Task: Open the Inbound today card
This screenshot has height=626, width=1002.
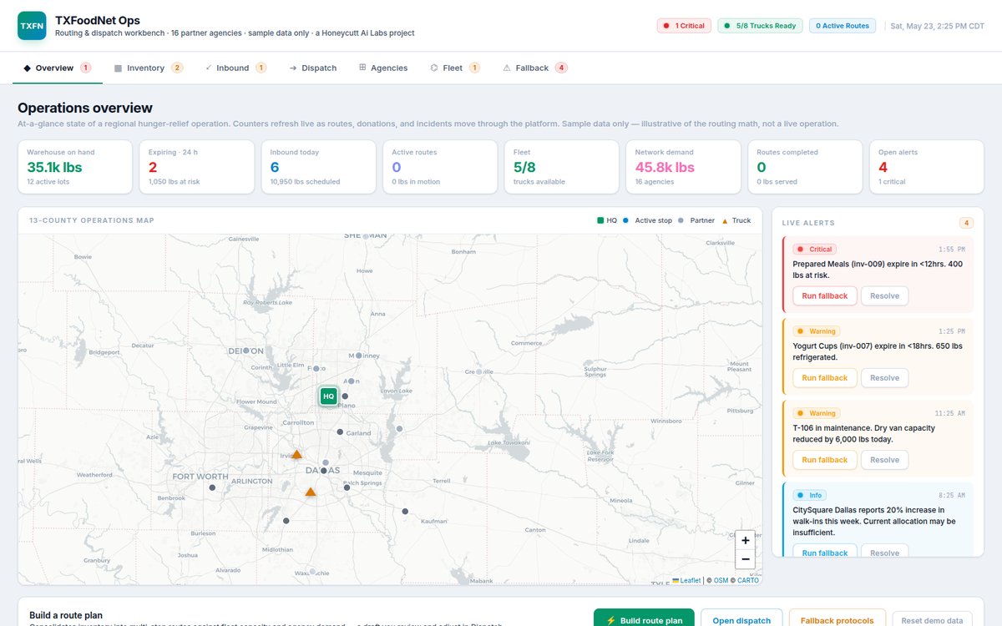Action: click(x=318, y=167)
